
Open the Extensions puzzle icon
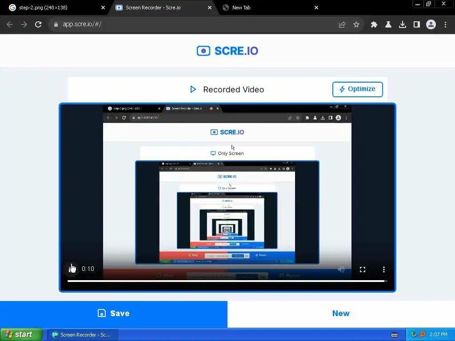tap(374, 25)
